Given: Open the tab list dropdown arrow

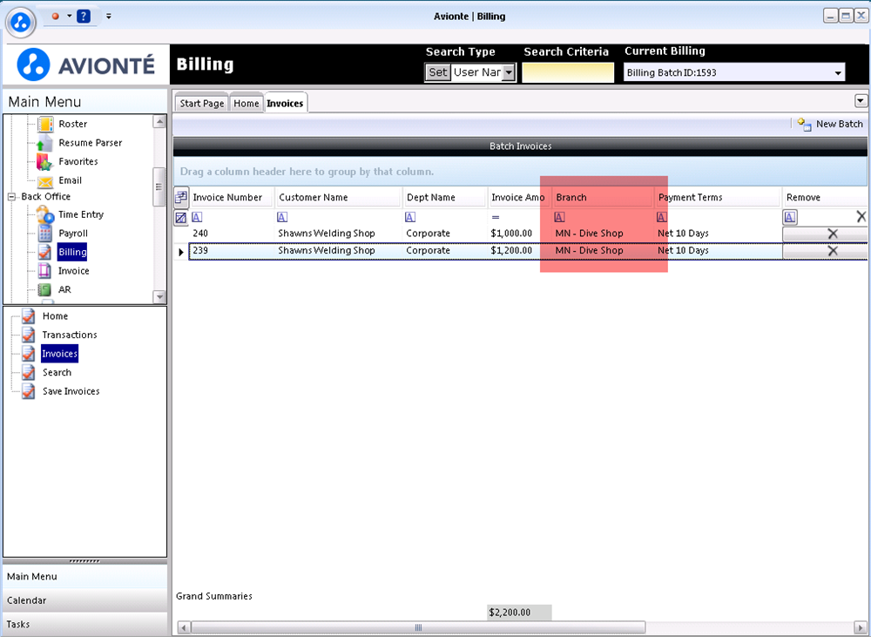Looking at the screenshot, I should point(861,100).
